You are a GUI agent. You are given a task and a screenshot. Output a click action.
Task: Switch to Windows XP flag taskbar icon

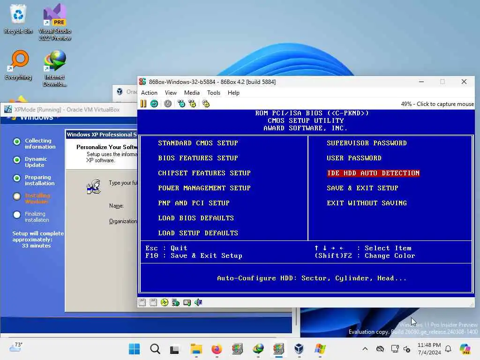pyautogui.click(x=320, y=349)
